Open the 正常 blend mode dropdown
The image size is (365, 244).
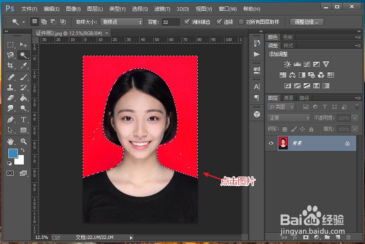tap(289, 118)
